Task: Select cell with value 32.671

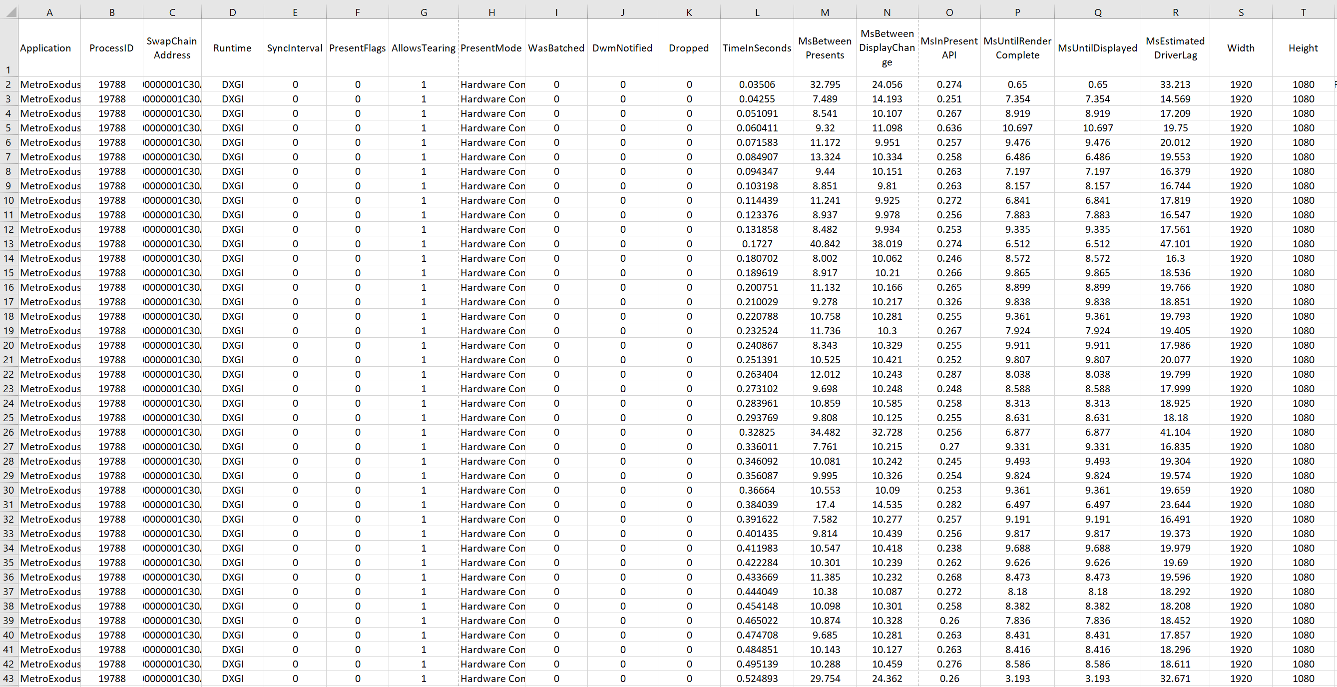Action: click(1175, 678)
